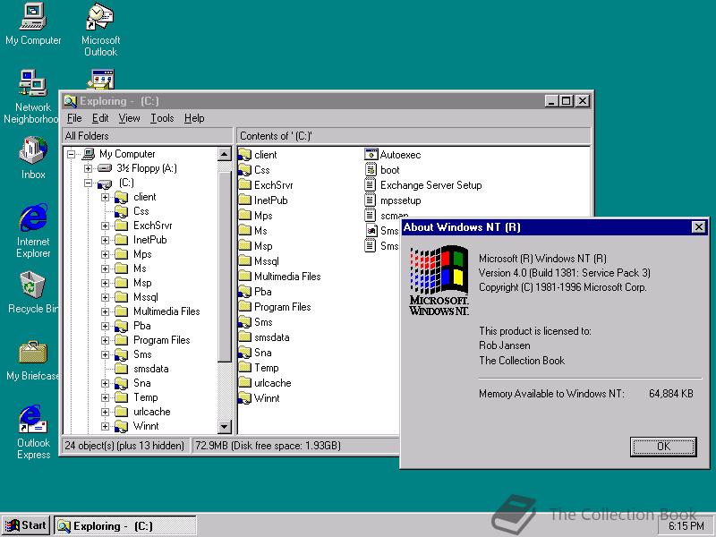Maximize the Exploring window
The image size is (716, 537).
[x=567, y=101]
